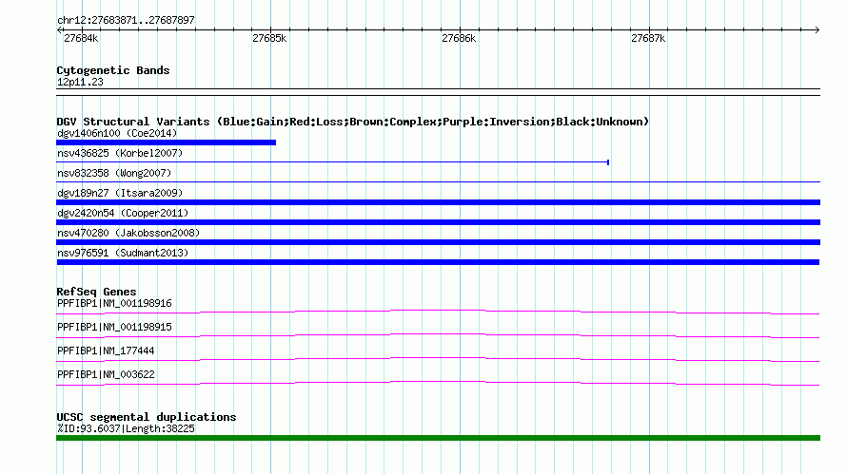Click the end tick of nsv436825 line

(608, 162)
